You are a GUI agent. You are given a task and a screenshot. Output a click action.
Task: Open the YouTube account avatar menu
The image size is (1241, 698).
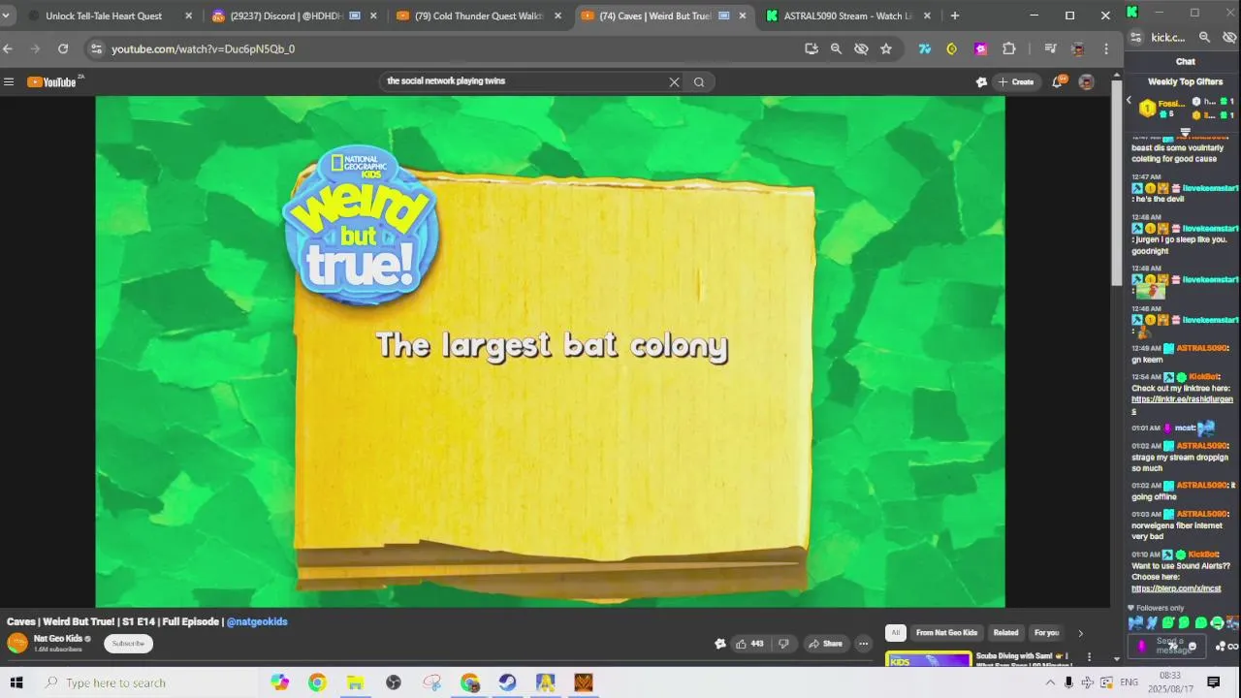[1087, 81]
